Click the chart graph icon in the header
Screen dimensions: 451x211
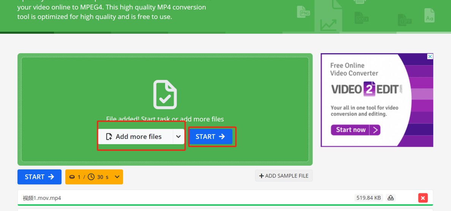[328, 25]
